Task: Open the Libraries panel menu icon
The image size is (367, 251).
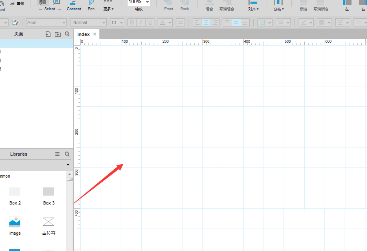Action: 57,154
